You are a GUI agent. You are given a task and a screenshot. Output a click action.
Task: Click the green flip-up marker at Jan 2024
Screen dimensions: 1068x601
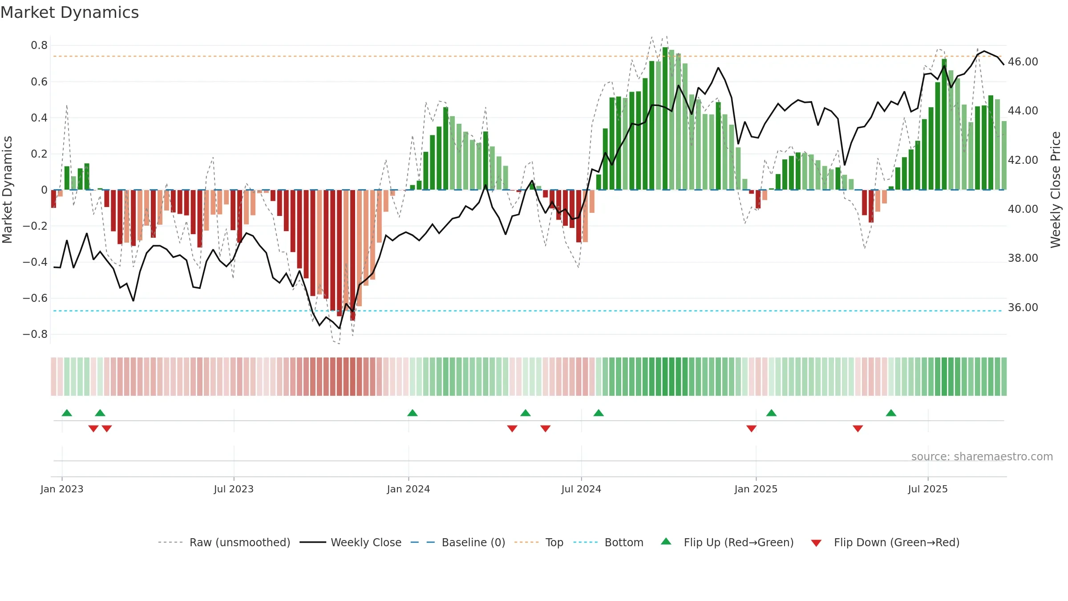point(413,413)
